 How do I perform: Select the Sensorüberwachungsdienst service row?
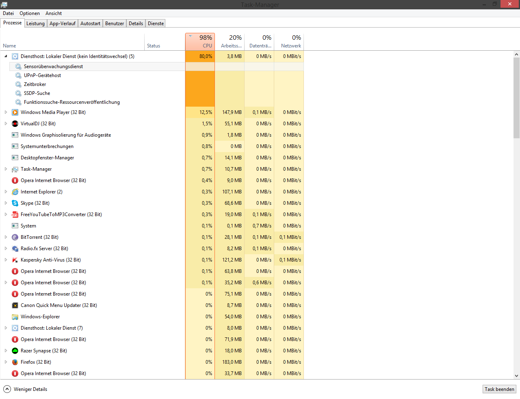coord(156,66)
